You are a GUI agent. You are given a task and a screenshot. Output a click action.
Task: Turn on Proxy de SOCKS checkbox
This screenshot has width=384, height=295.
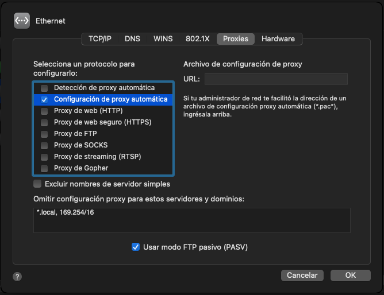[44, 145]
